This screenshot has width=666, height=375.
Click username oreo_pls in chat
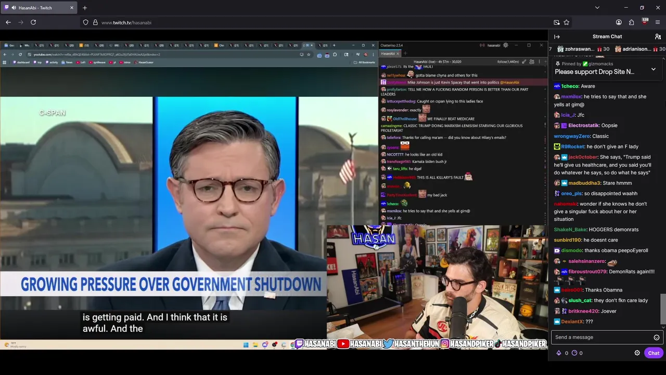[x=571, y=194]
